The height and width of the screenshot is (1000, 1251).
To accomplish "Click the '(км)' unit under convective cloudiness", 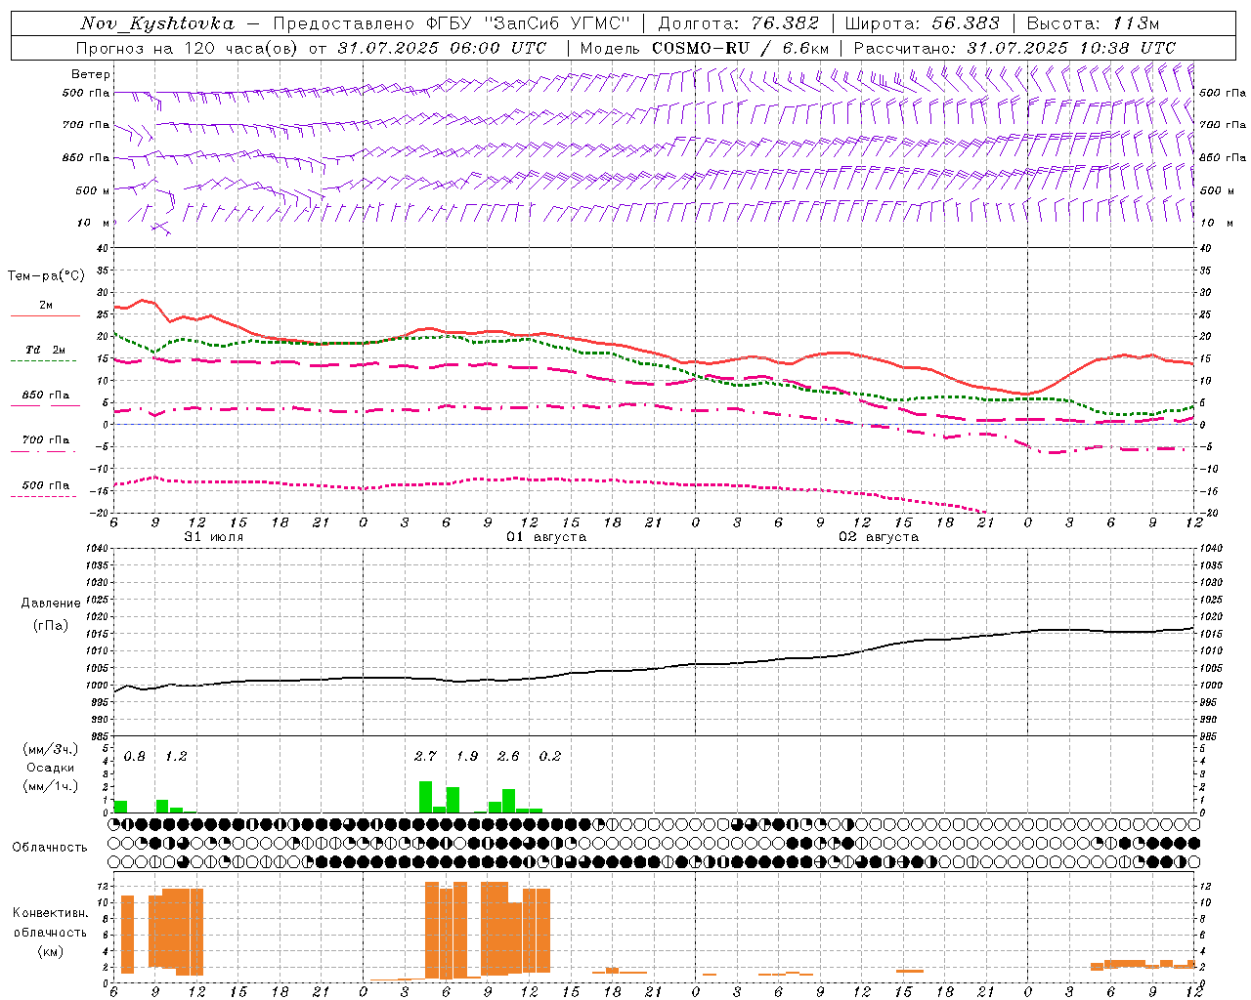I will pos(51,951).
